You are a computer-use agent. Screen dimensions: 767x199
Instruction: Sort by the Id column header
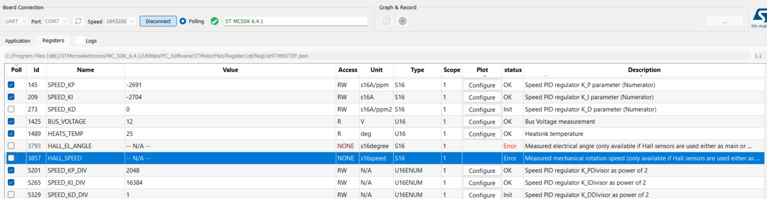click(x=37, y=70)
